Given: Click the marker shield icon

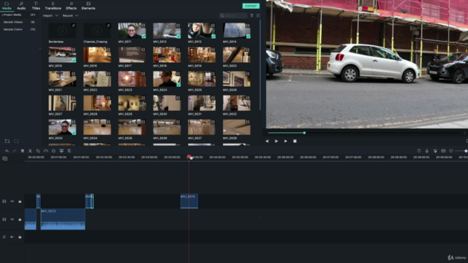Looking at the screenshot, I should (x=419, y=151).
